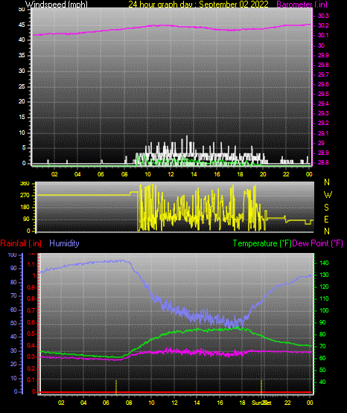The width and height of the screenshot is (347, 413).
Task: Click the yellow sunset marker above Sun2Set
Action: 261,386
